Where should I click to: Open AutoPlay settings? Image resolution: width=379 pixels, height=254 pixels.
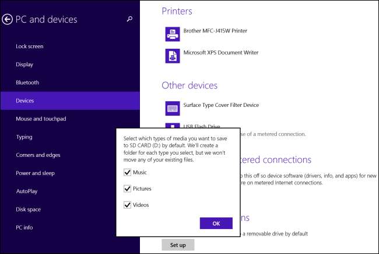pyautogui.click(x=27, y=191)
